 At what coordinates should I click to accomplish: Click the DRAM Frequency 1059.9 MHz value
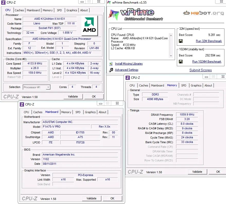point(187,114)
